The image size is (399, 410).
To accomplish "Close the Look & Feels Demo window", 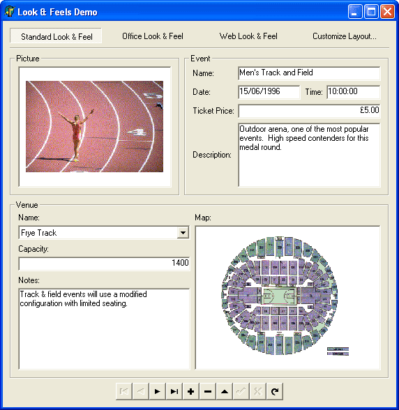I will click(387, 12).
